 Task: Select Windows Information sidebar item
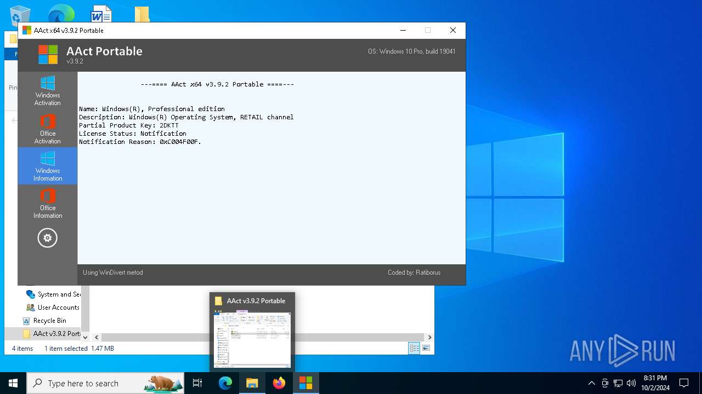pyautogui.click(x=48, y=166)
